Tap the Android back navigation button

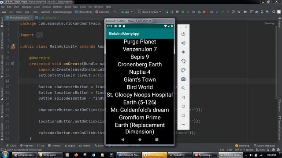coord(122,140)
